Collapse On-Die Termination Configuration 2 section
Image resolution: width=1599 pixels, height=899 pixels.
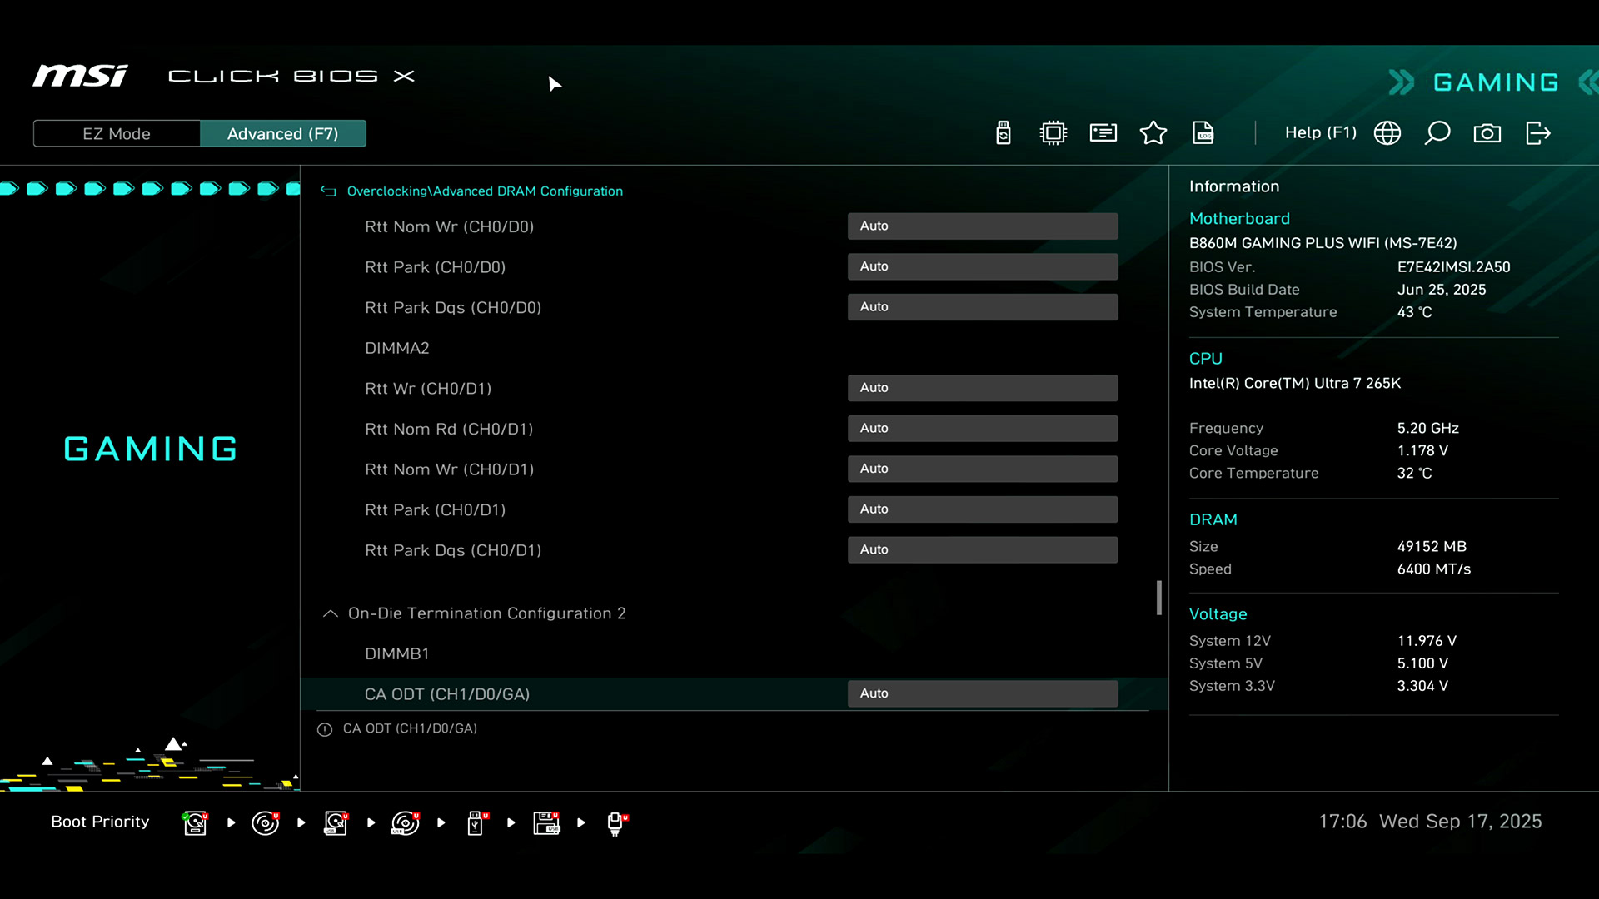331,613
